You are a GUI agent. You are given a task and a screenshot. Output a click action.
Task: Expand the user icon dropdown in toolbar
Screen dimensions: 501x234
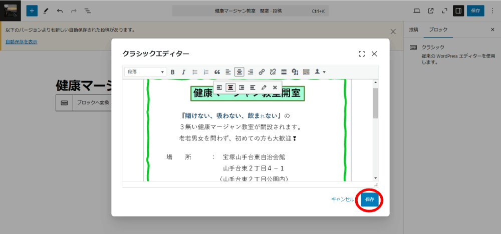pos(320,72)
